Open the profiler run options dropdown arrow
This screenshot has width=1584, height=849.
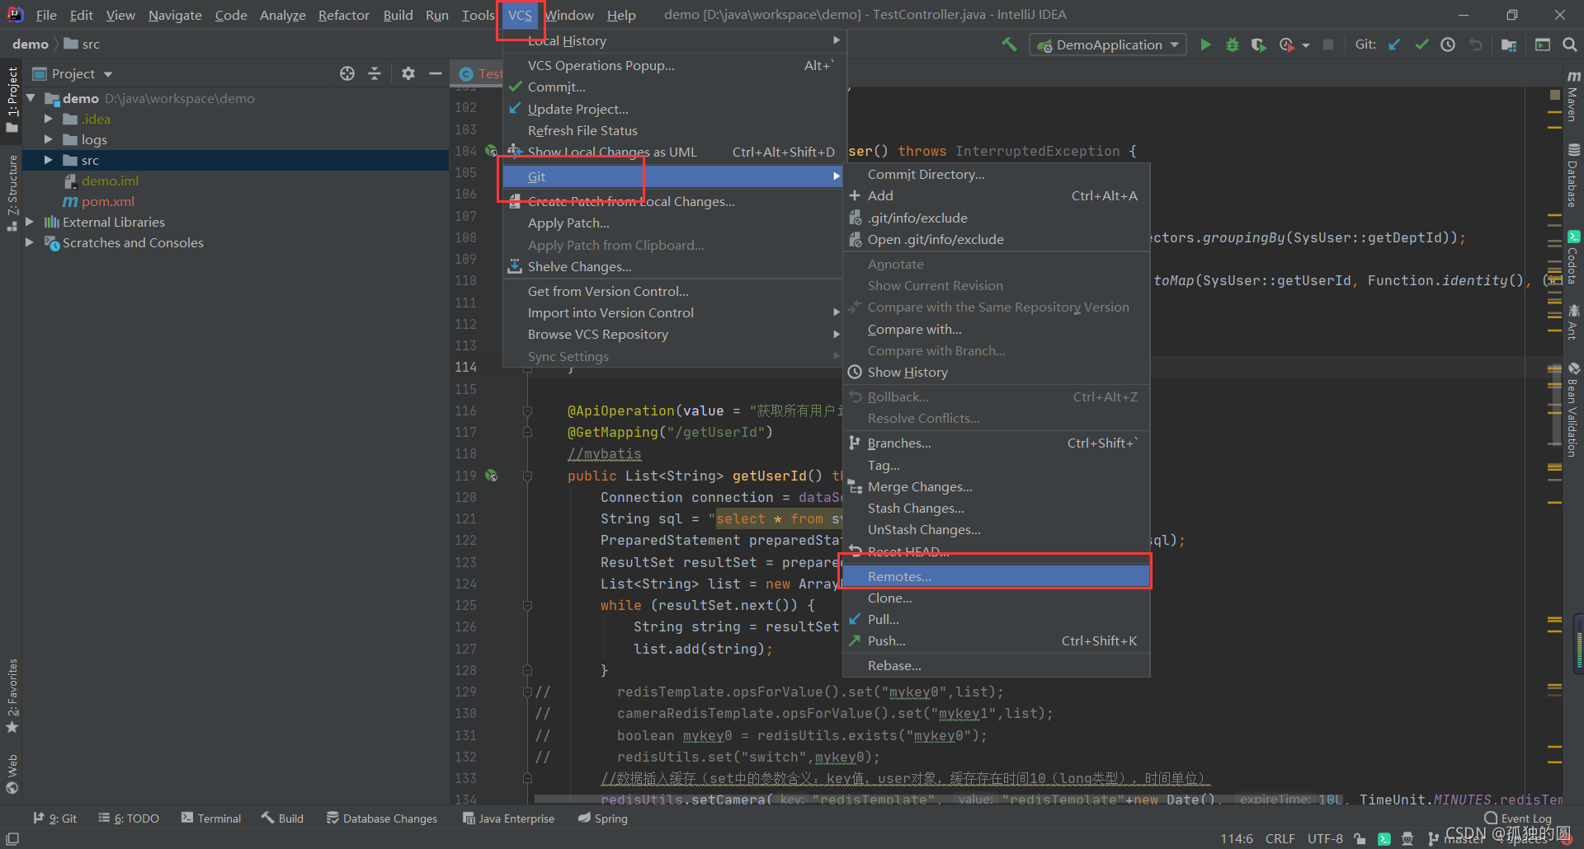point(1306,45)
